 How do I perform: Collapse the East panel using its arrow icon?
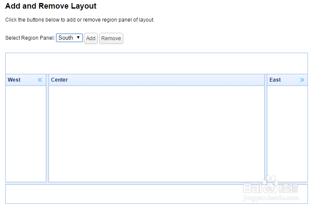tap(302, 80)
